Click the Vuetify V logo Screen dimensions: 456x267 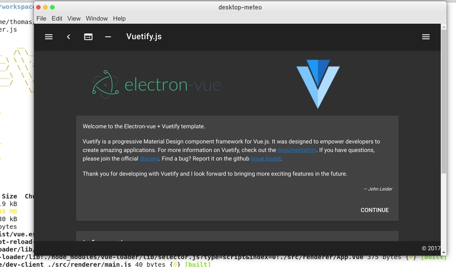point(318,84)
